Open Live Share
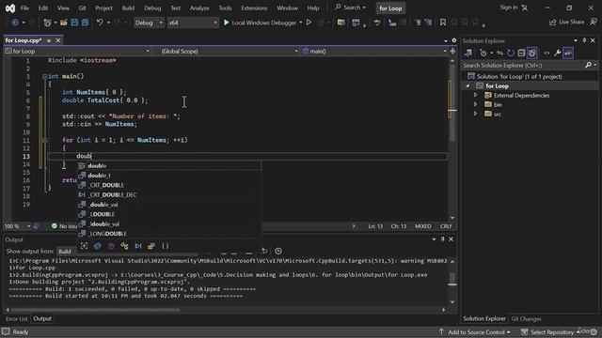Viewport: 602px width, 338px height. (566, 22)
